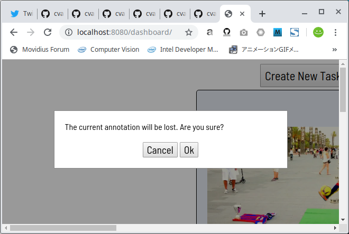Maximize the browser window

click(322, 12)
